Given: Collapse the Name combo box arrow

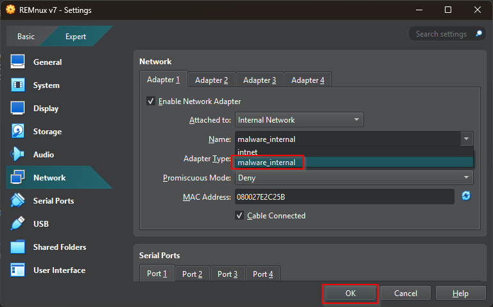Looking at the screenshot, I should (467, 139).
